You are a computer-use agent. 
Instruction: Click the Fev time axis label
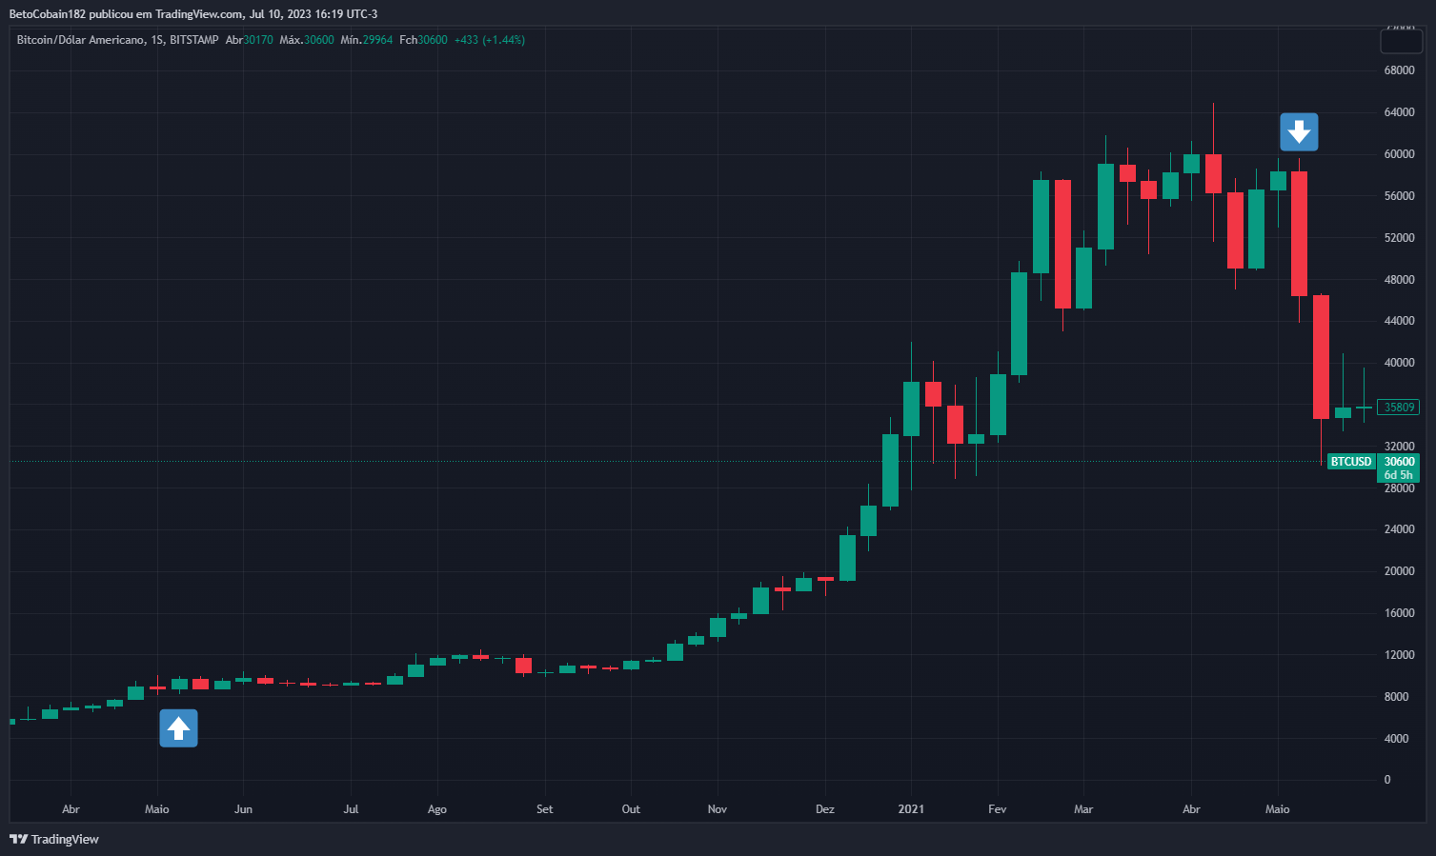click(x=997, y=809)
